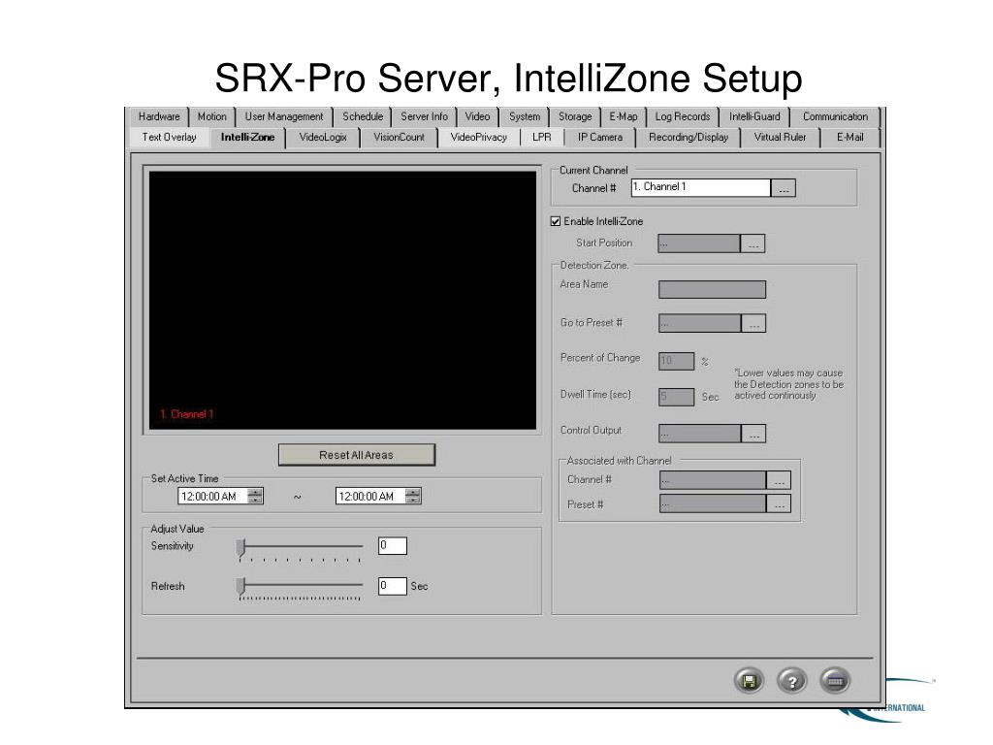
Task: Click the Sensitivity value box
Action: click(x=393, y=545)
